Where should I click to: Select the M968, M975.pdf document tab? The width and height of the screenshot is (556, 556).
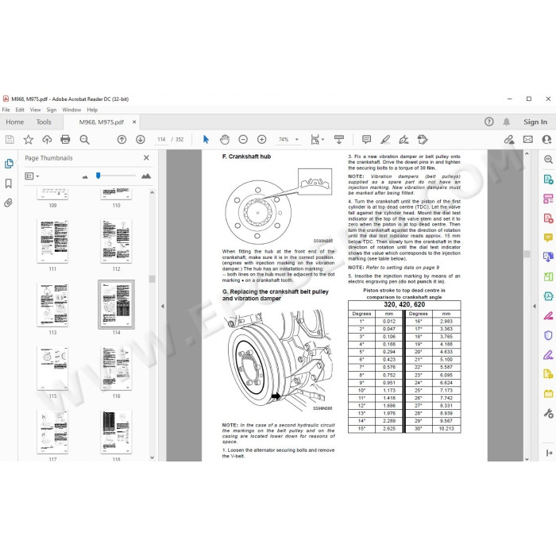[x=102, y=122]
